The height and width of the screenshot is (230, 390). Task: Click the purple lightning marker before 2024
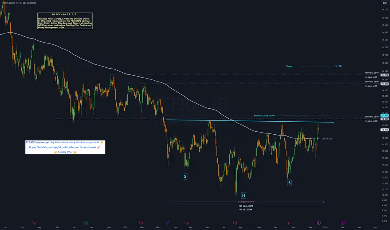pos(318,222)
